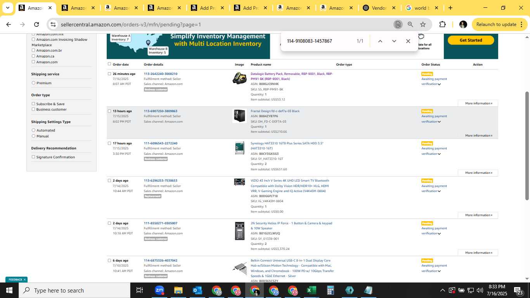Open new browser tab with plus icon

point(450,8)
